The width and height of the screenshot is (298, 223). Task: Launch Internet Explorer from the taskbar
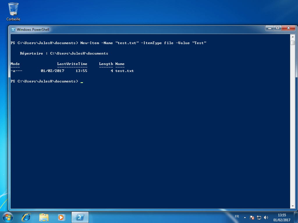(x=26, y=217)
